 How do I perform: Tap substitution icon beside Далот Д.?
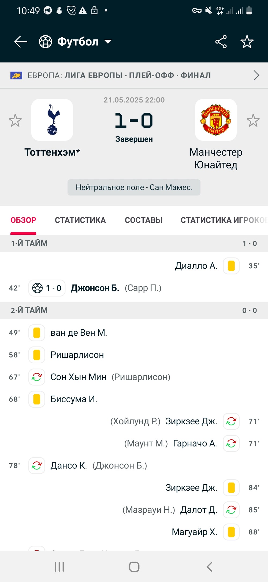[231, 510]
